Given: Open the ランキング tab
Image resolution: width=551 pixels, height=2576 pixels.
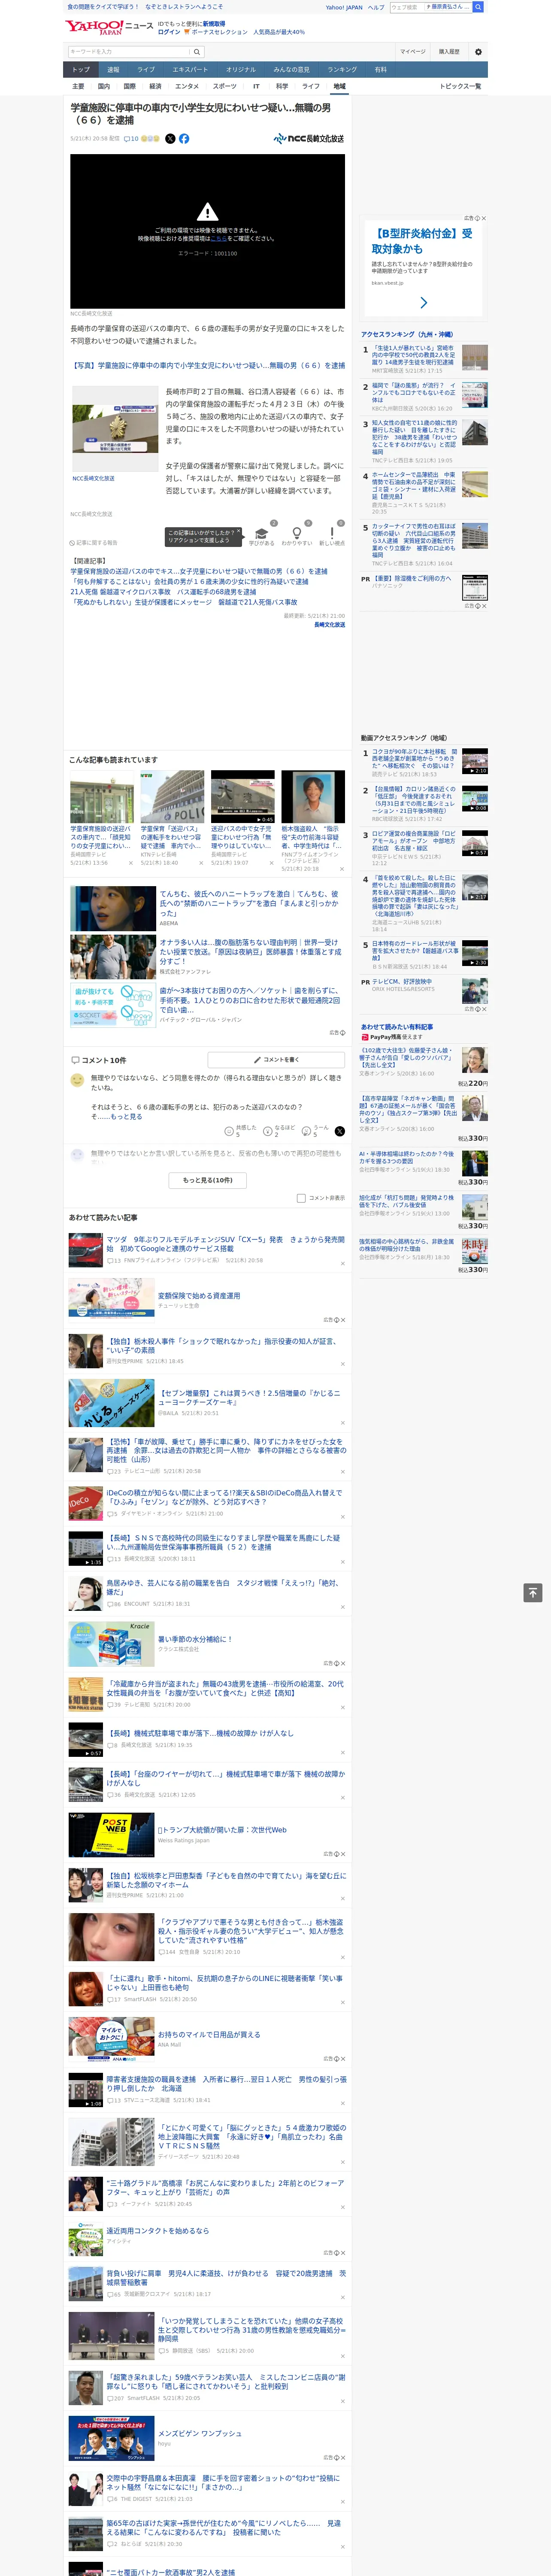Looking at the screenshot, I should pyautogui.click(x=342, y=70).
